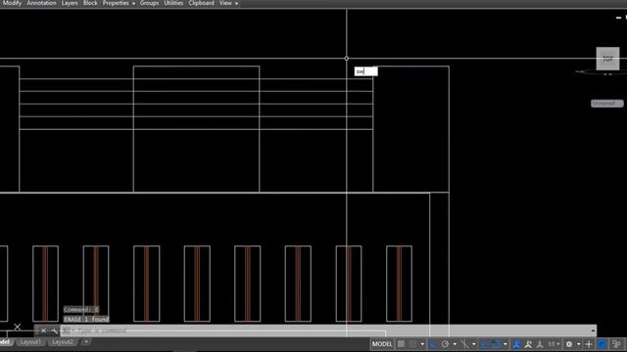Image resolution: width=627 pixels, height=352 pixels.
Task: Toggle annotation auto-scale icon in status bar
Action: (x=528, y=343)
